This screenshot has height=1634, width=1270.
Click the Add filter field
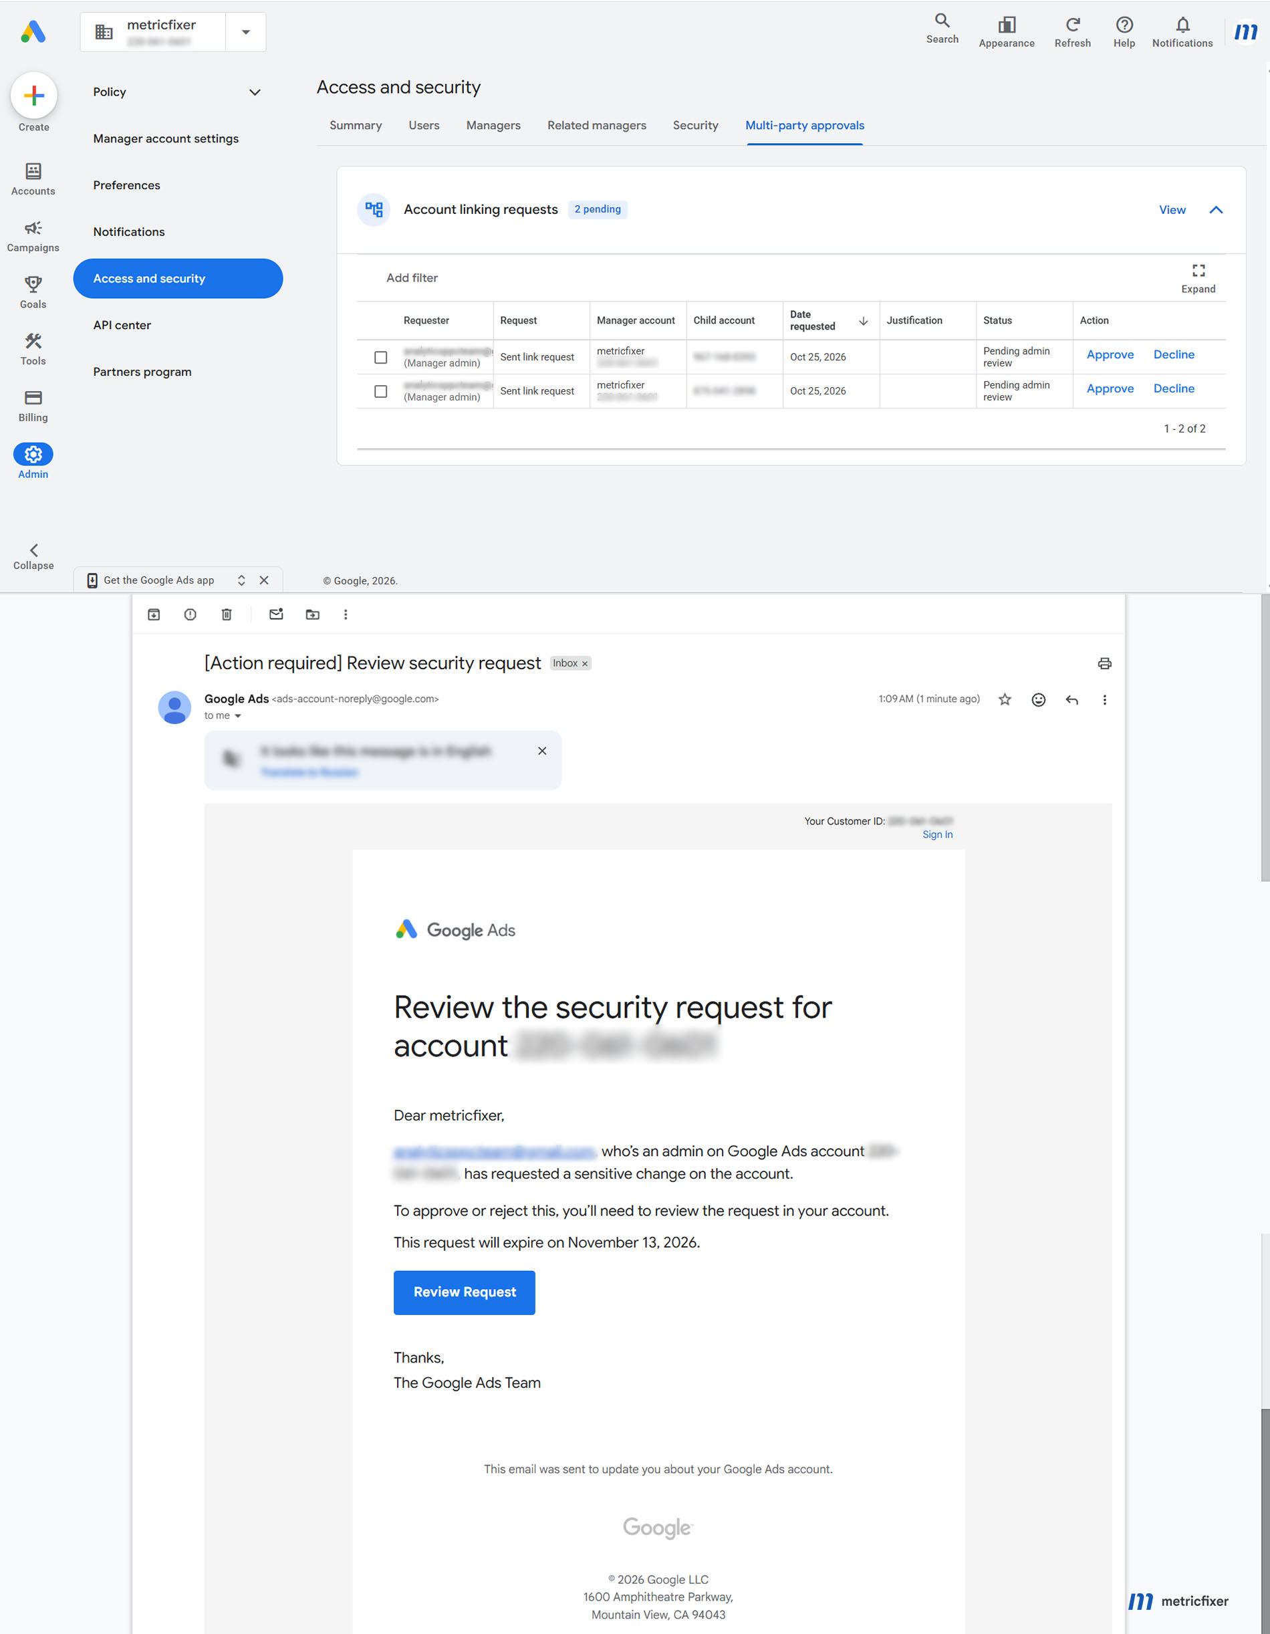point(411,277)
